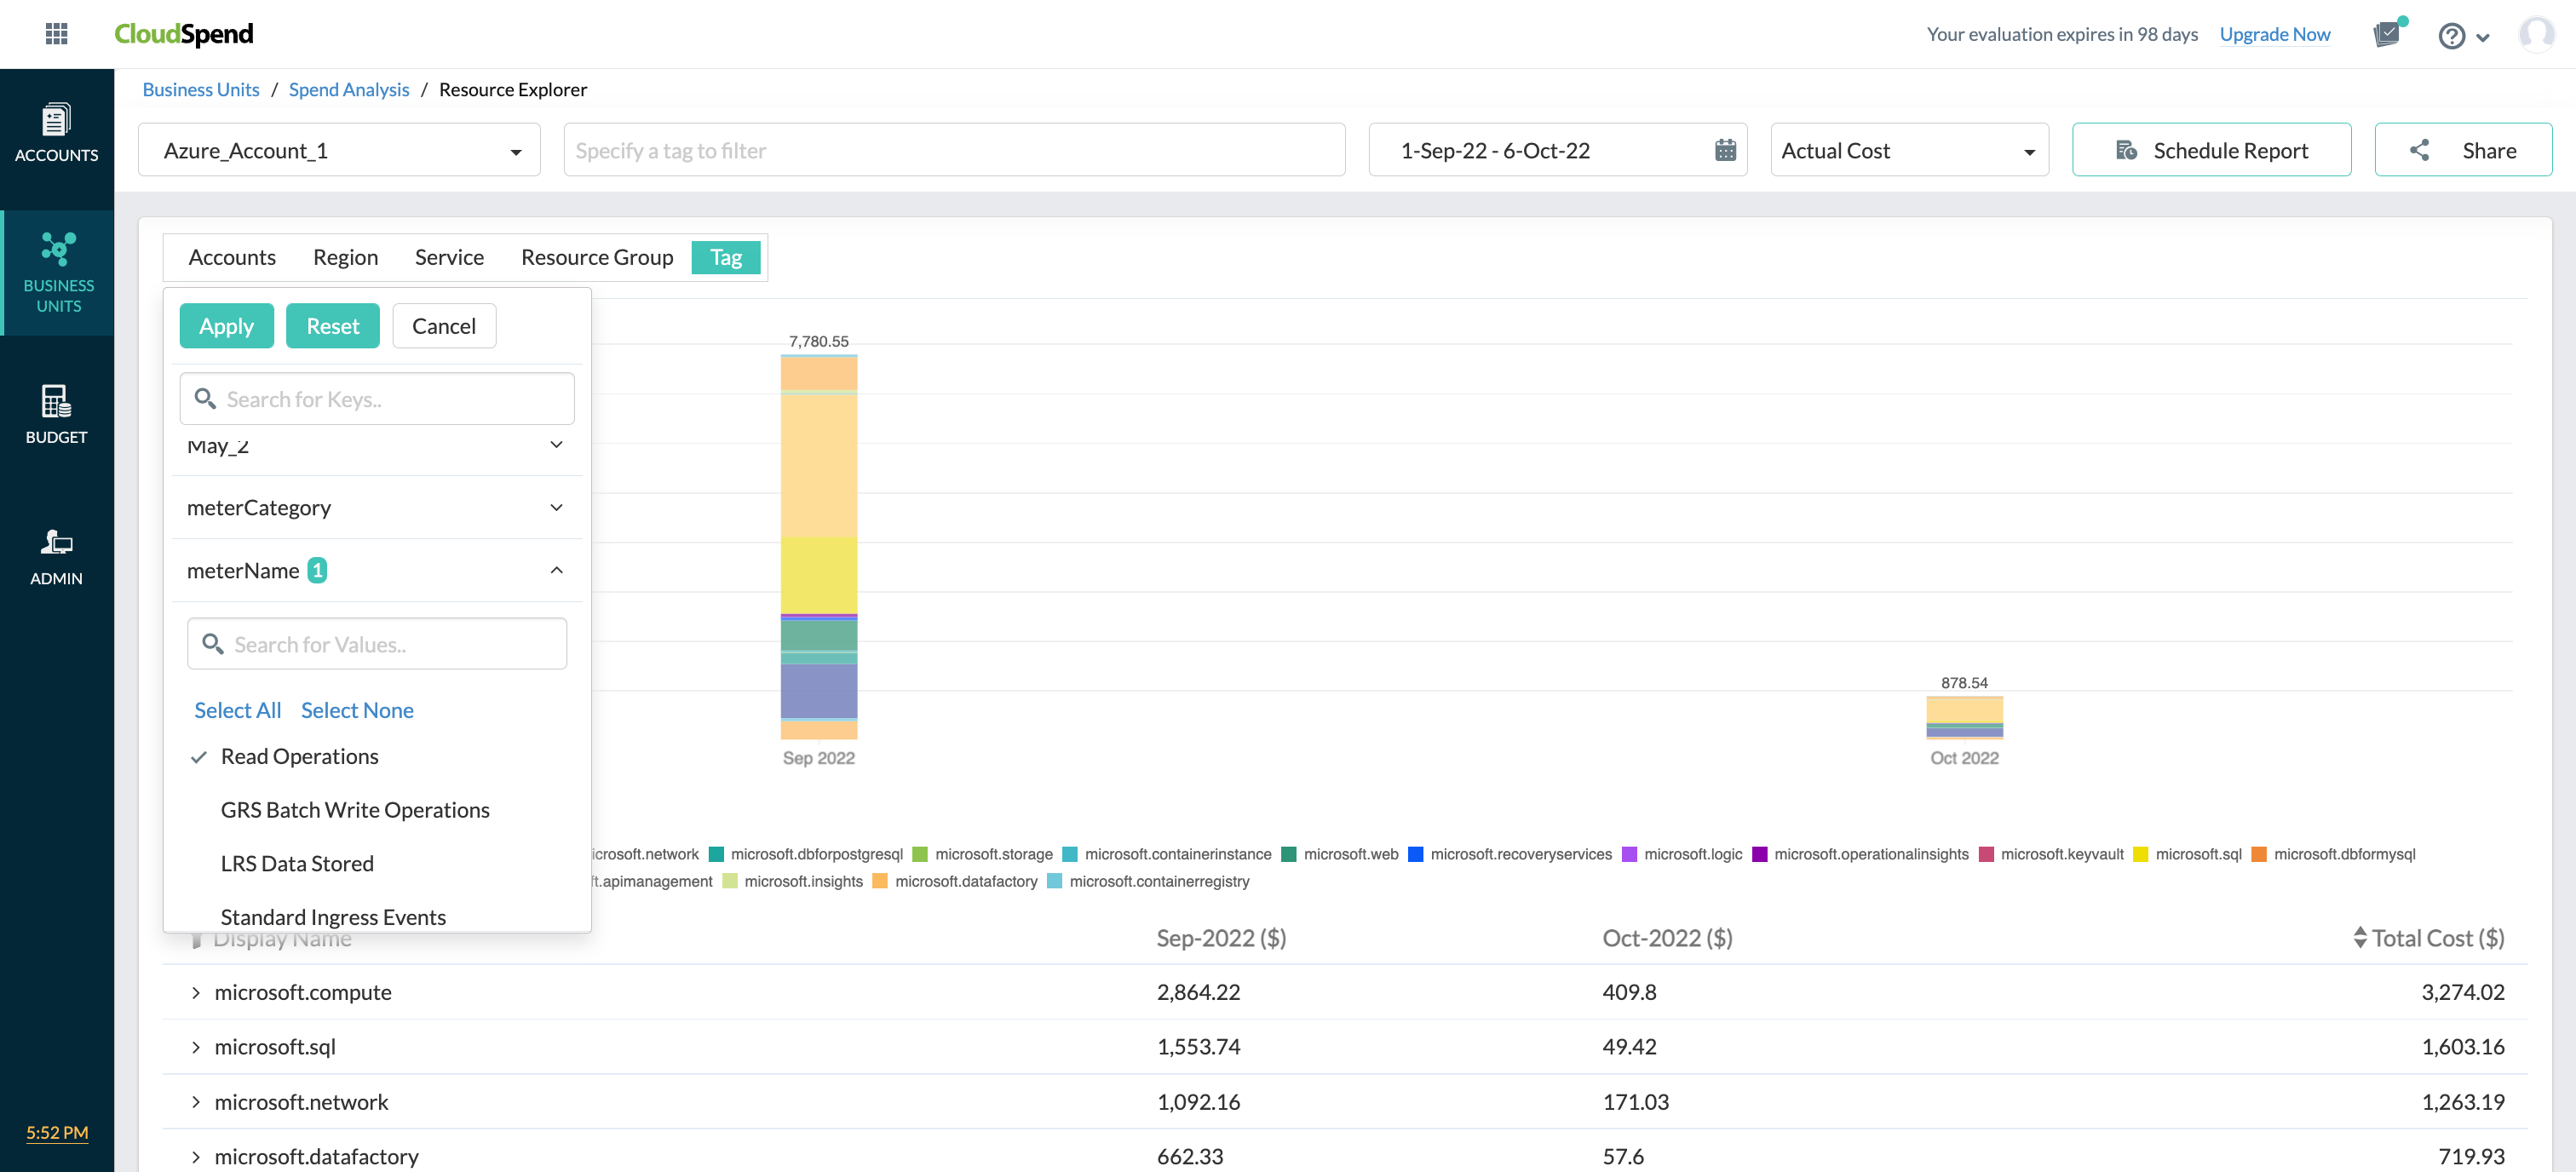Open the Budget panel via sidebar icon
The image size is (2576, 1172).
coord(56,413)
